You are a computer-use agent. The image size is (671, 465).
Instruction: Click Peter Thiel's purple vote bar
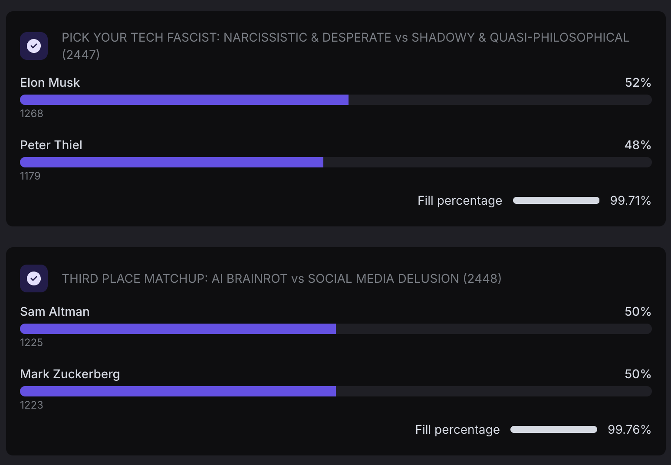click(171, 162)
